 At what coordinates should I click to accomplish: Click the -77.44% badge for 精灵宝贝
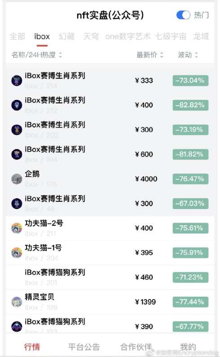tap(190, 302)
